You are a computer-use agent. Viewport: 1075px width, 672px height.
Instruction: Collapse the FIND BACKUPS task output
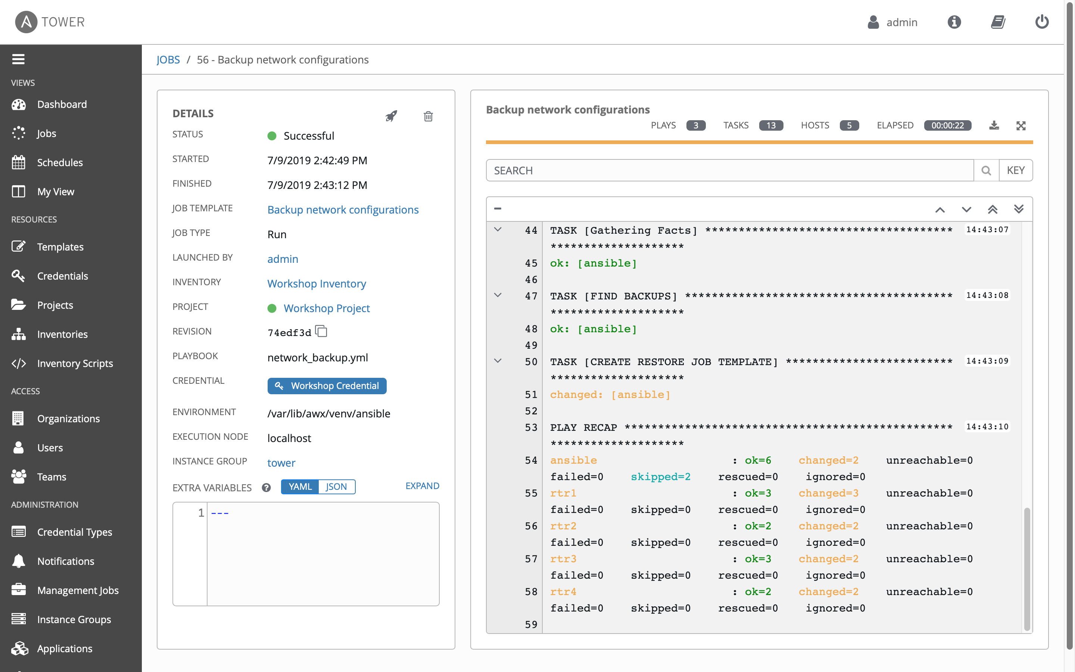point(498,295)
